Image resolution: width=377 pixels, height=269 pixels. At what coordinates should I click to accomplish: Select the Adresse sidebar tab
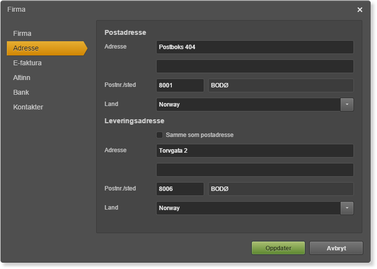[47, 48]
